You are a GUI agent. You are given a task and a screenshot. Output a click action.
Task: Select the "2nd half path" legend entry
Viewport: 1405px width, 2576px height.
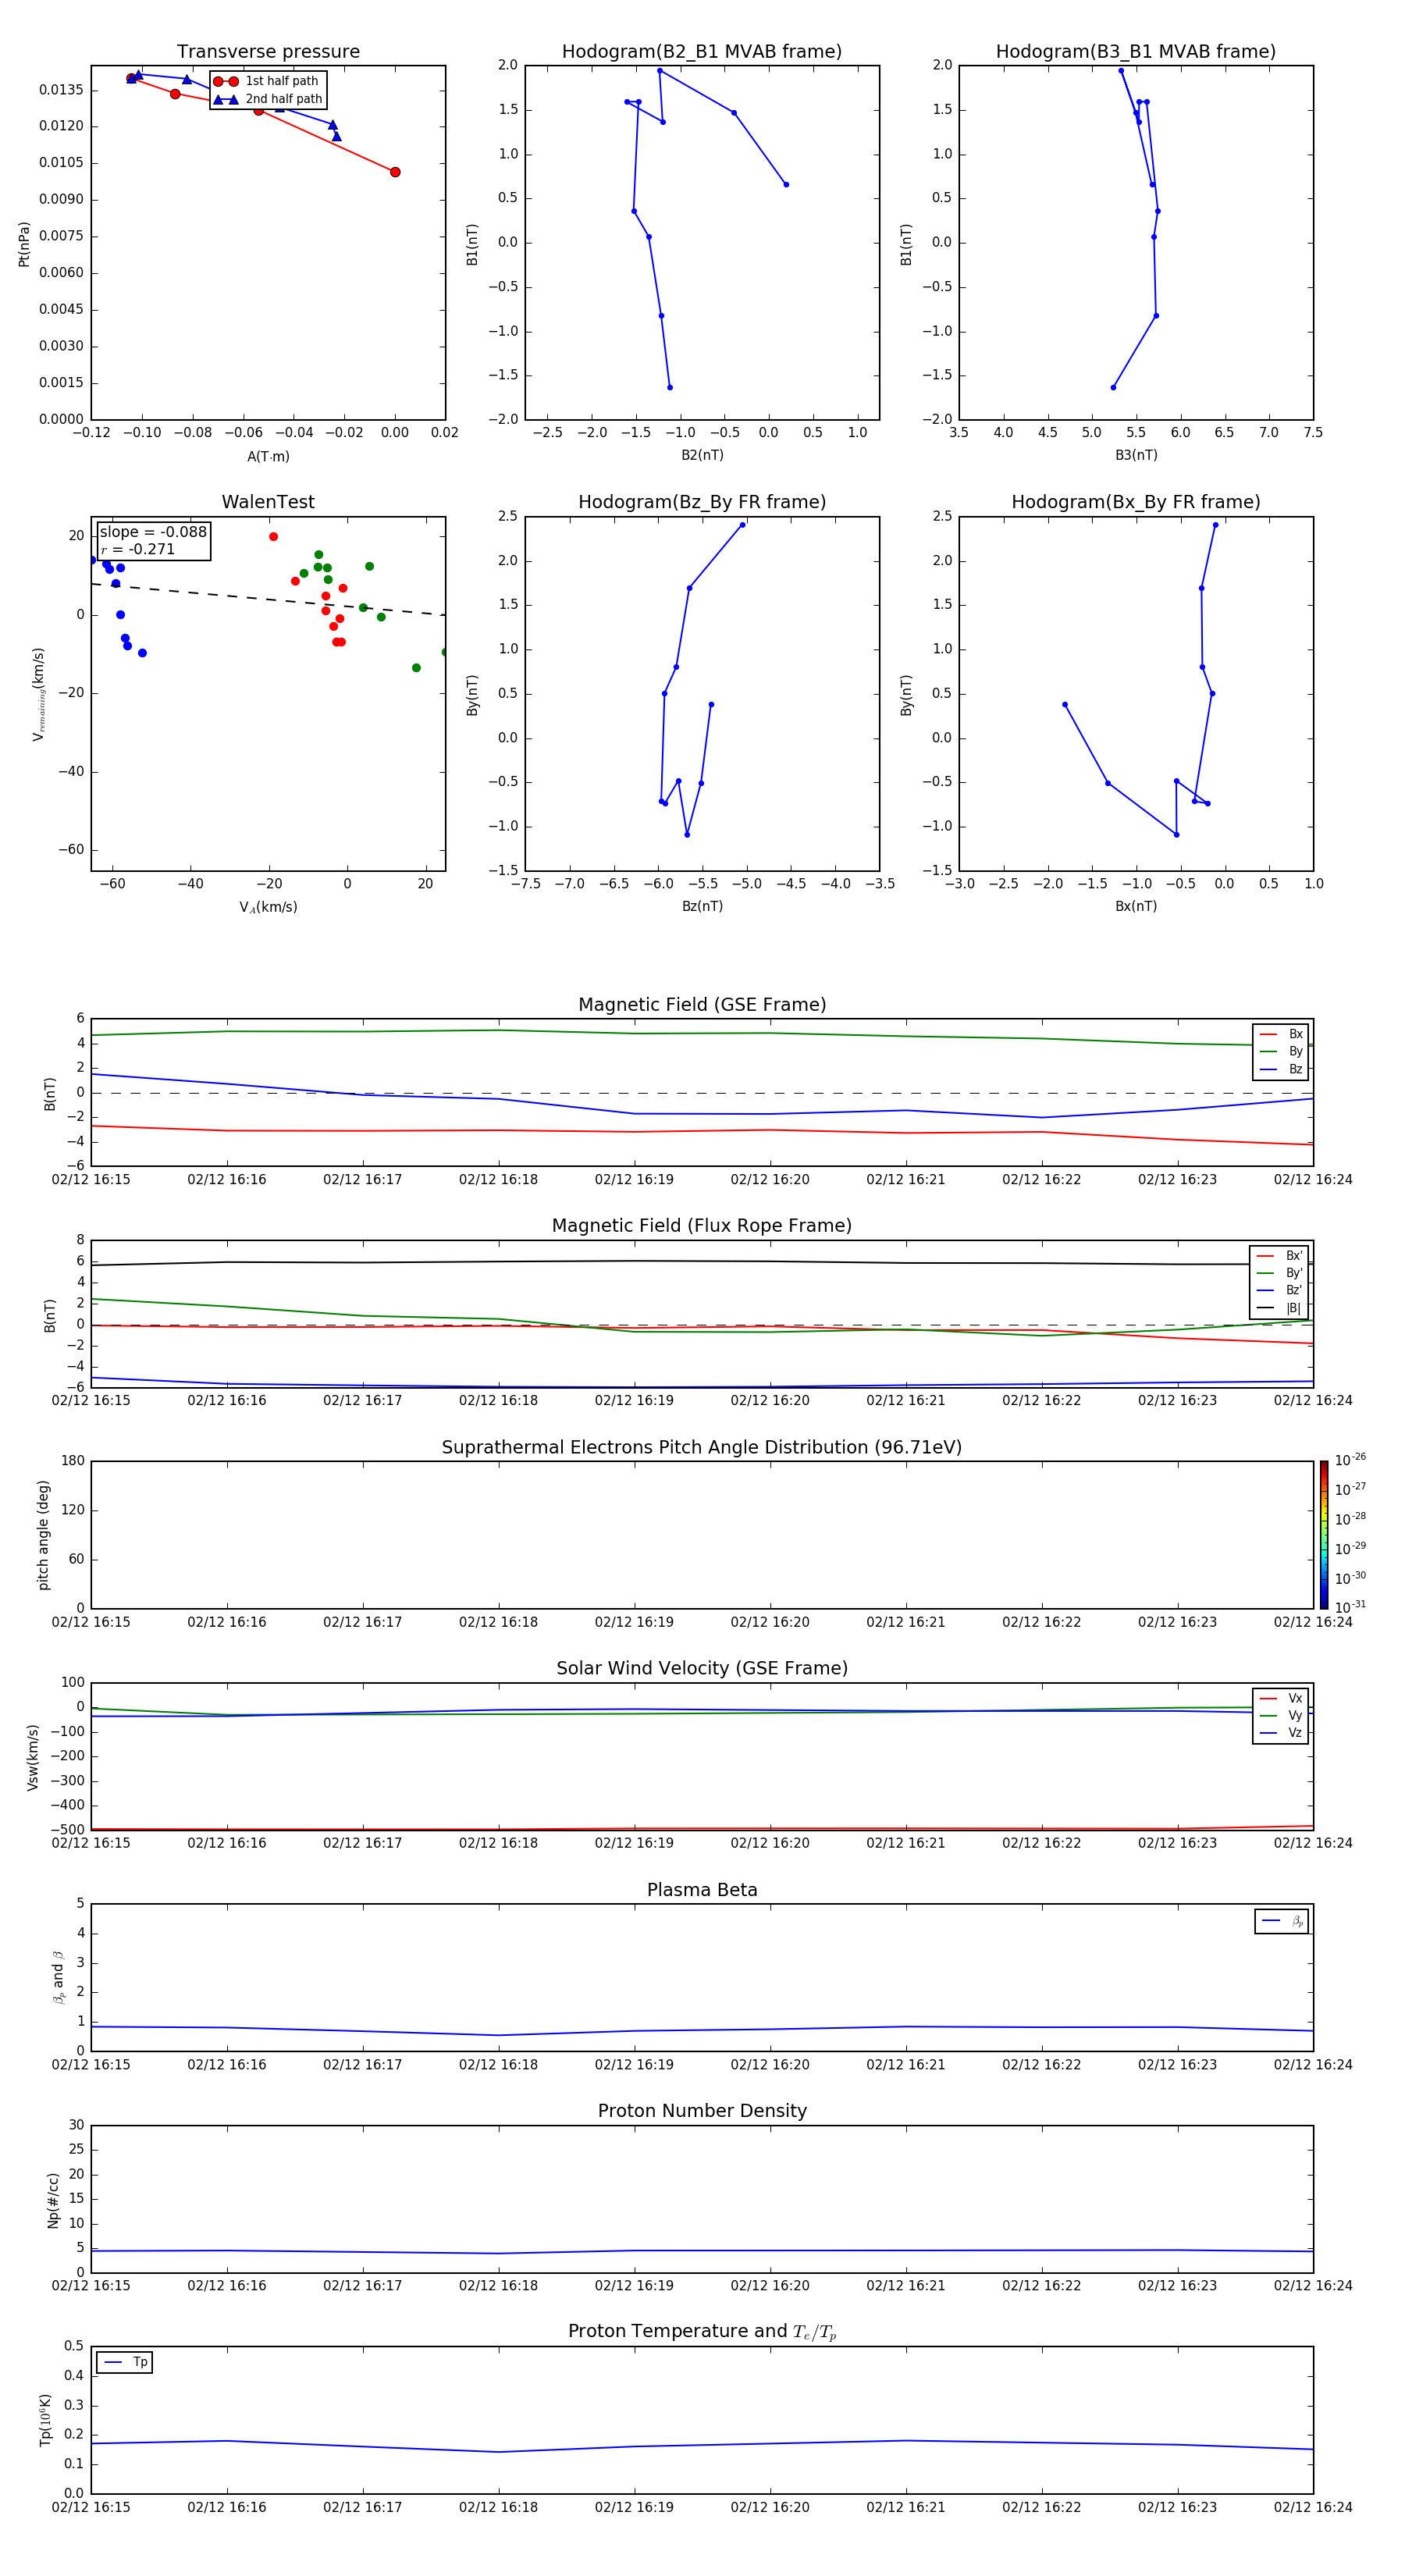point(268,99)
